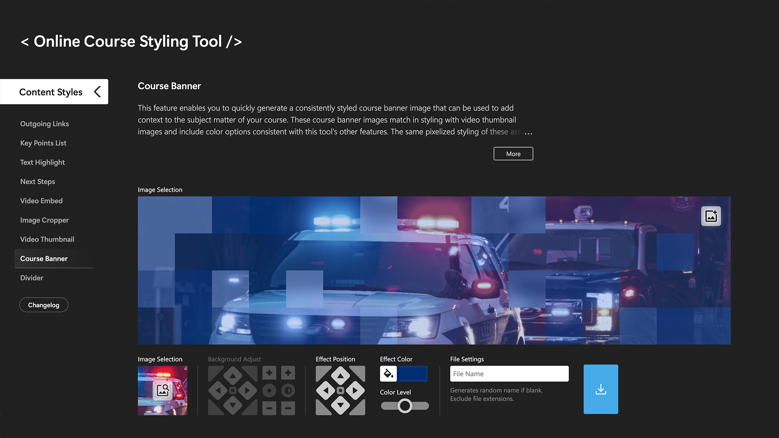Collapse the Content Styles sidebar chevron
Viewport: 779px width, 438px height.
point(97,92)
